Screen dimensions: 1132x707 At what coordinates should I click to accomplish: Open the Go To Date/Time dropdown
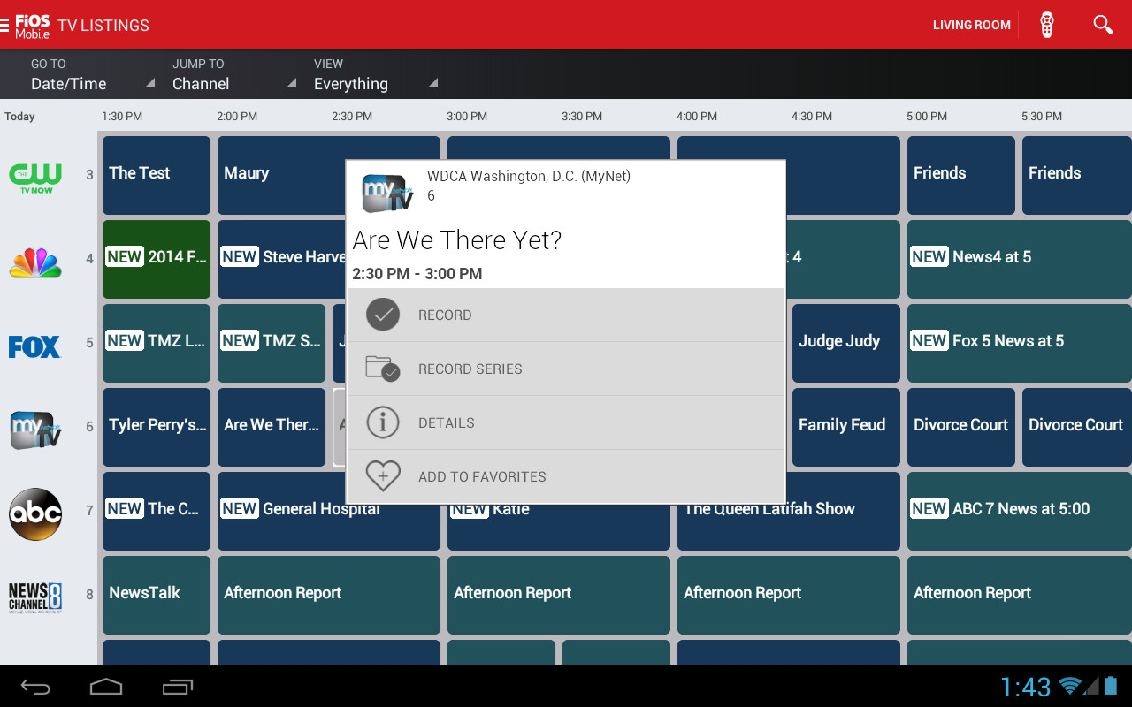93,74
